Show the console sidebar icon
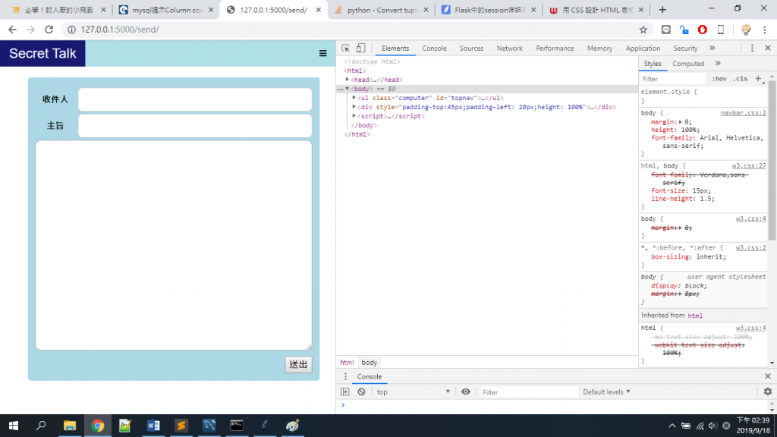 tap(345, 392)
